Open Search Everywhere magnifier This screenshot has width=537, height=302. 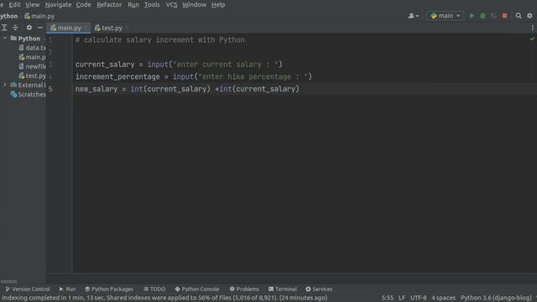[519, 16]
